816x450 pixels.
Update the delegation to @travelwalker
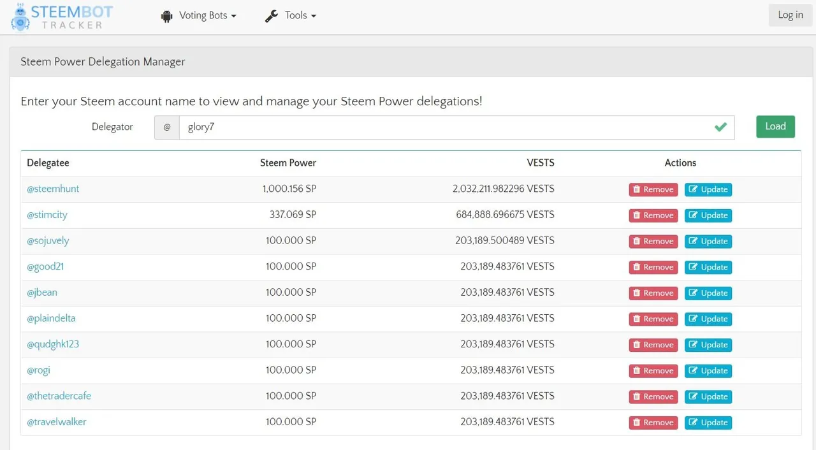point(708,423)
